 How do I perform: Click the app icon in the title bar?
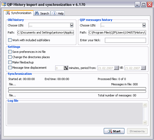[4, 4]
